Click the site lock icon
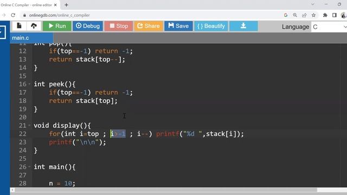 (x=24, y=15)
